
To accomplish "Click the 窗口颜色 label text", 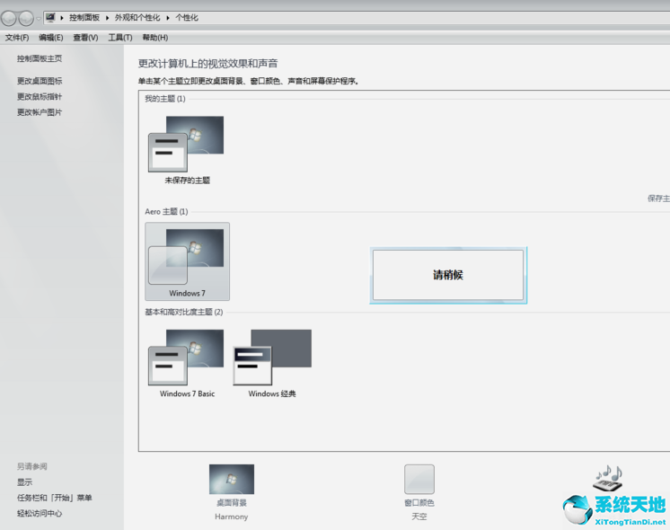I will [419, 503].
